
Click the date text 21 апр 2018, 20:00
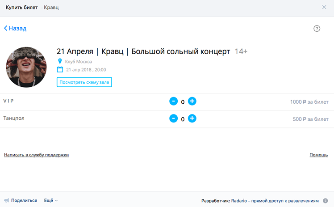click(86, 70)
